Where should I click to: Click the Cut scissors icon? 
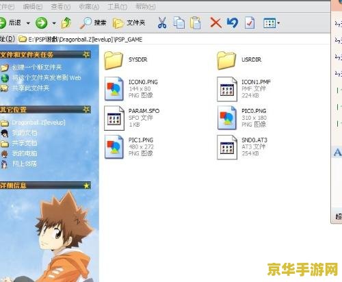pos(162,23)
